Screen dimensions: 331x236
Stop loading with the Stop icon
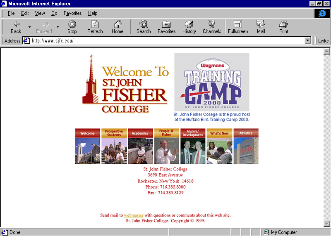[72, 24]
